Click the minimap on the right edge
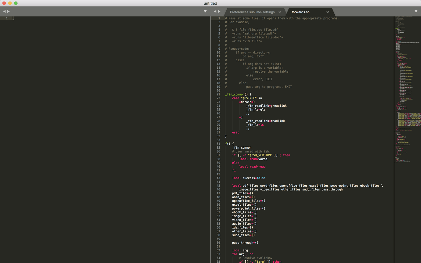421x263 pixels. pos(408,90)
